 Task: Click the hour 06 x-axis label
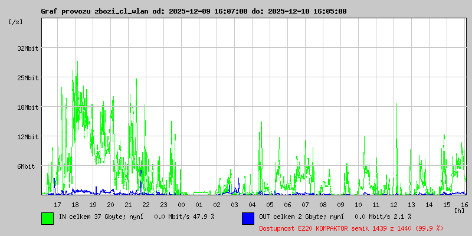tap(287, 205)
